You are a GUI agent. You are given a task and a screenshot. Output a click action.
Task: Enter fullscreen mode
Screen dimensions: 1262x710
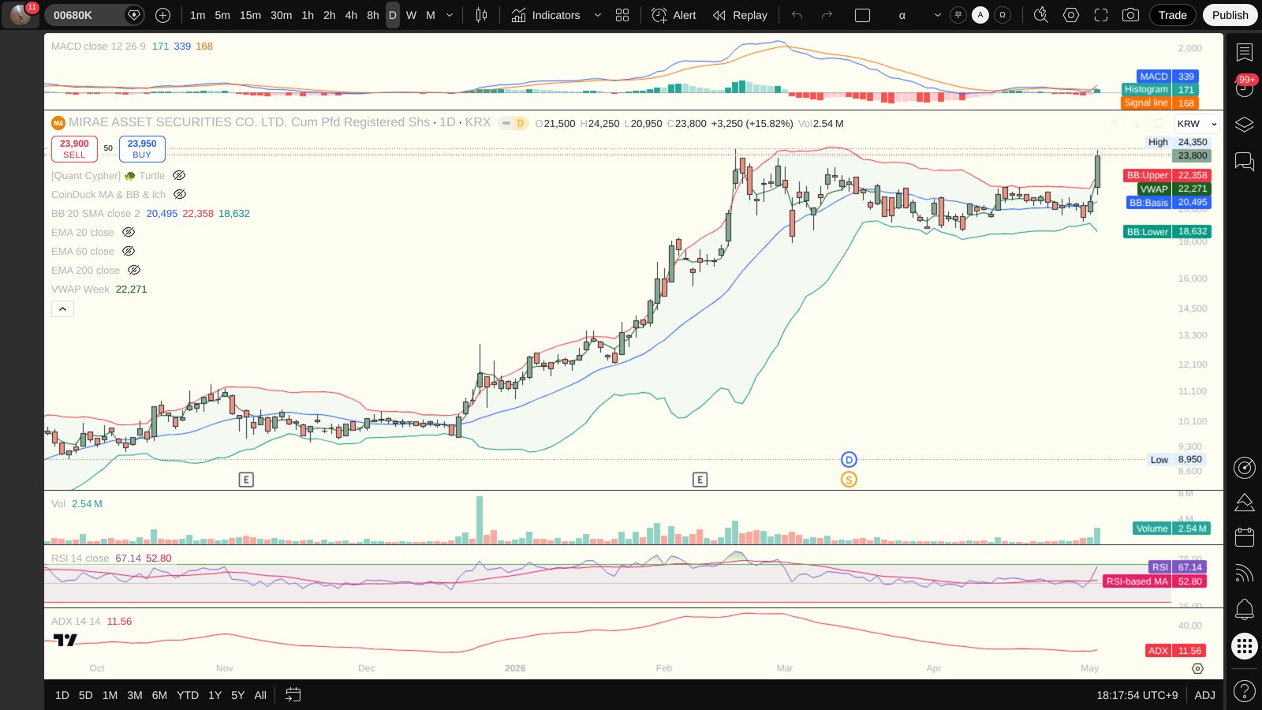click(x=1101, y=15)
